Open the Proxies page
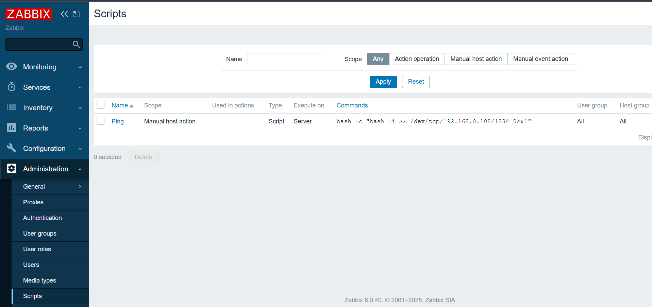Image resolution: width=652 pixels, height=307 pixels. click(50, 202)
